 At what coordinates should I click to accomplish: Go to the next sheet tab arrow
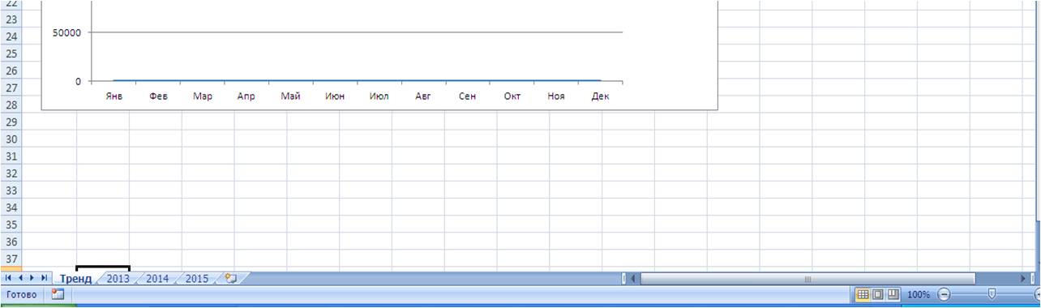point(32,278)
